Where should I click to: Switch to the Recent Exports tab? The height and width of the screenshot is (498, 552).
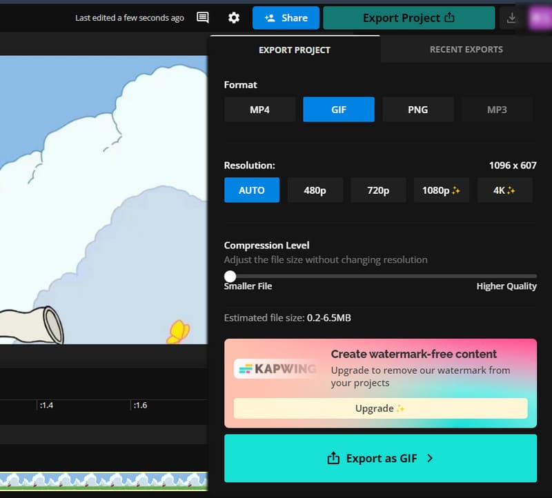click(466, 49)
